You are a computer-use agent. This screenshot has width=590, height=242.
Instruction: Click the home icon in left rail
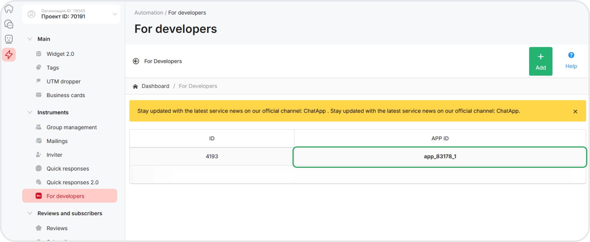click(9, 9)
